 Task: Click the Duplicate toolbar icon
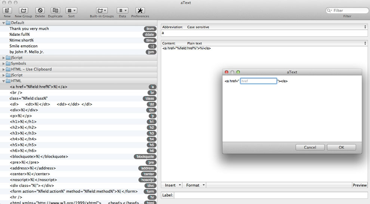pyautogui.click(x=55, y=10)
